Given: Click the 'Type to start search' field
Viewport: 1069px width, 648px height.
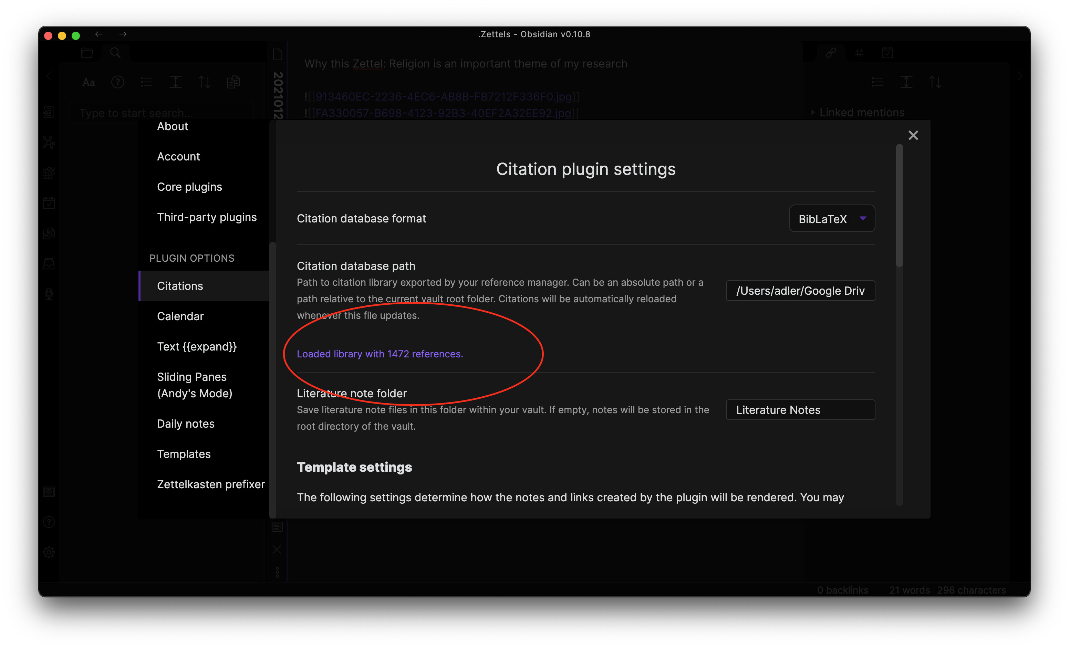Looking at the screenshot, I should pos(161,113).
